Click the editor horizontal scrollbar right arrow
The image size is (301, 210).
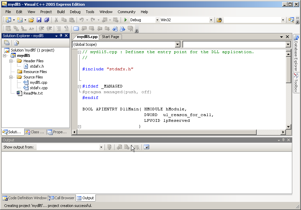[x=283, y=132]
